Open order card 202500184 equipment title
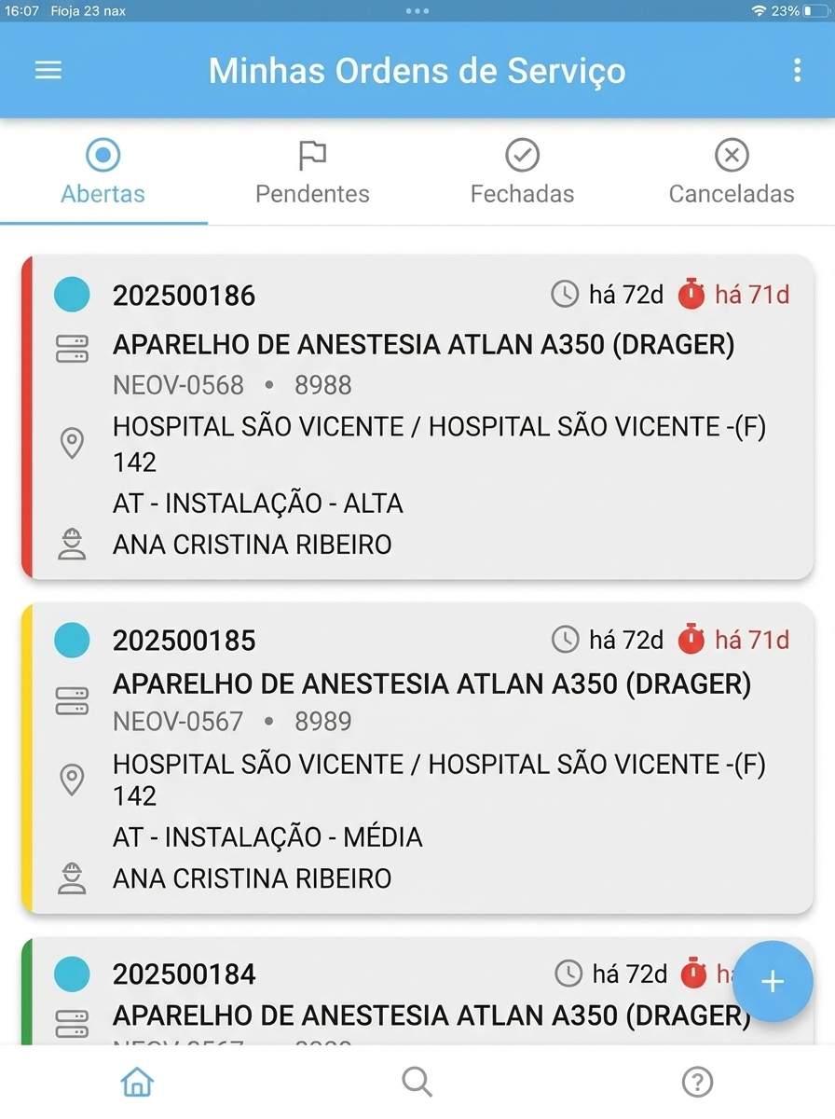Image resolution: width=835 pixels, height=1119 pixels. pyautogui.click(x=431, y=1015)
